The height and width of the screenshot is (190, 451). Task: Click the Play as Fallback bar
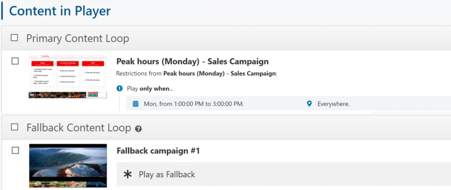284,174
